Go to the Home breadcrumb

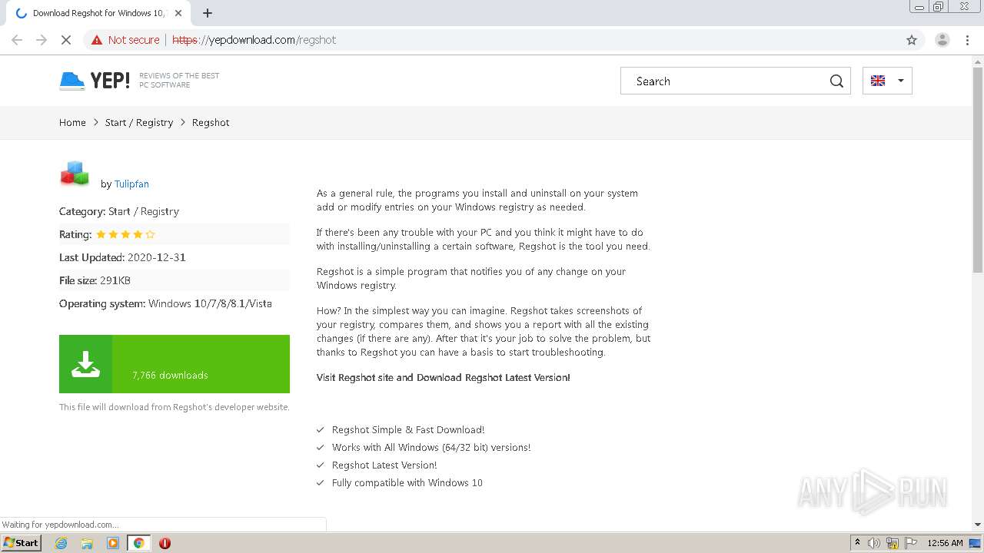tap(72, 123)
